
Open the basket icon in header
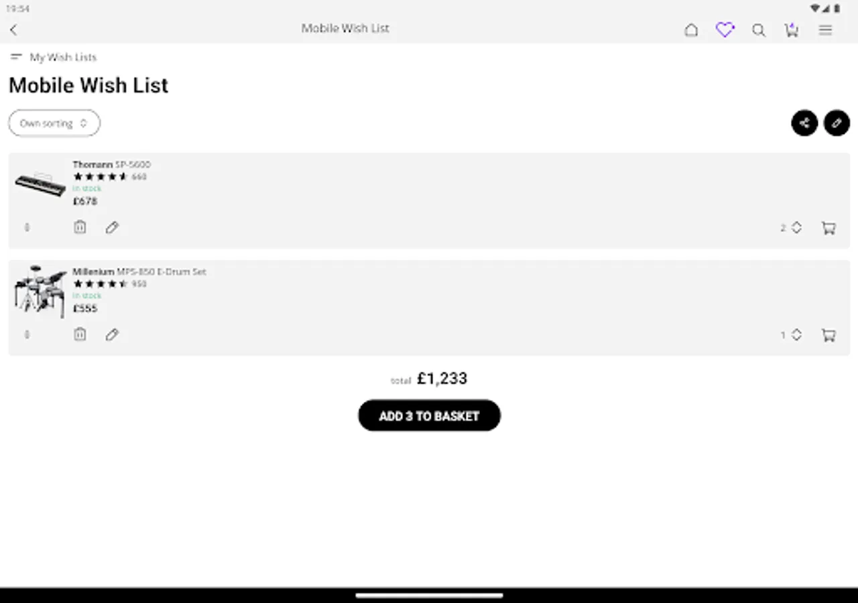(792, 30)
